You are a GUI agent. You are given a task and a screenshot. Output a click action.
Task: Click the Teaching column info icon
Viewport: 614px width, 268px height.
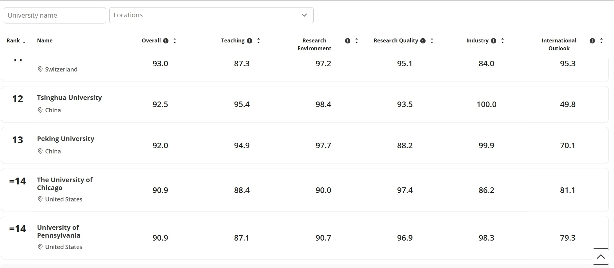coord(250,41)
